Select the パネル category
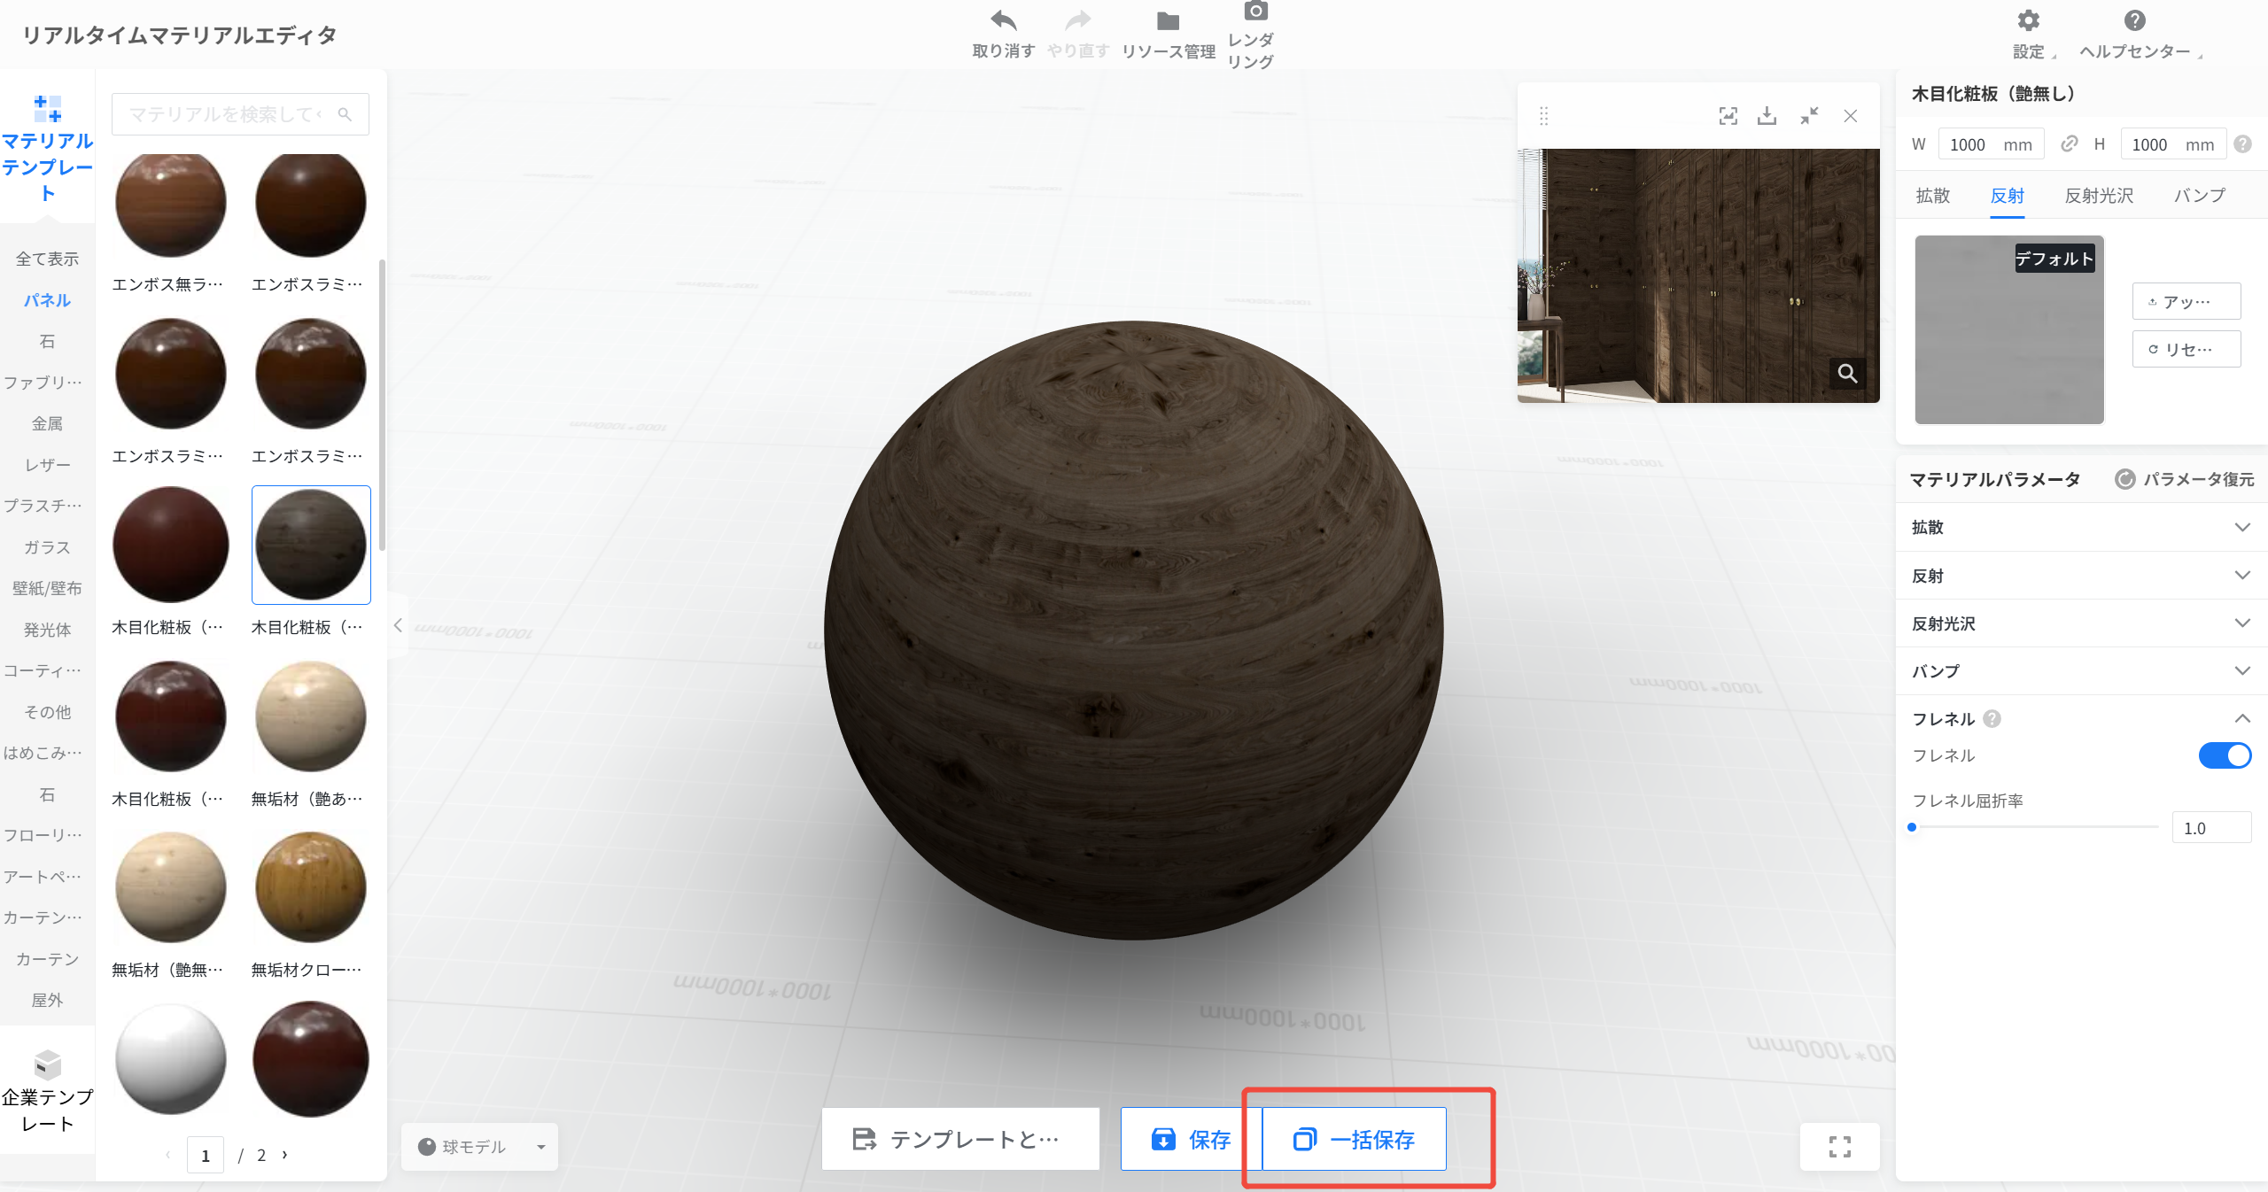 (x=48, y=300)
